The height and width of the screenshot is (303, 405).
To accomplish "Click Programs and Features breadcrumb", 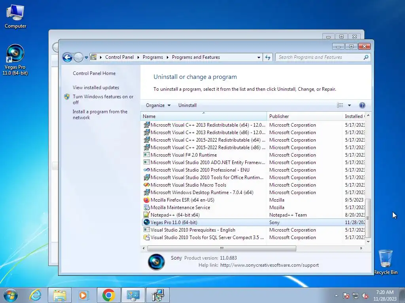I will coord(196,57).
